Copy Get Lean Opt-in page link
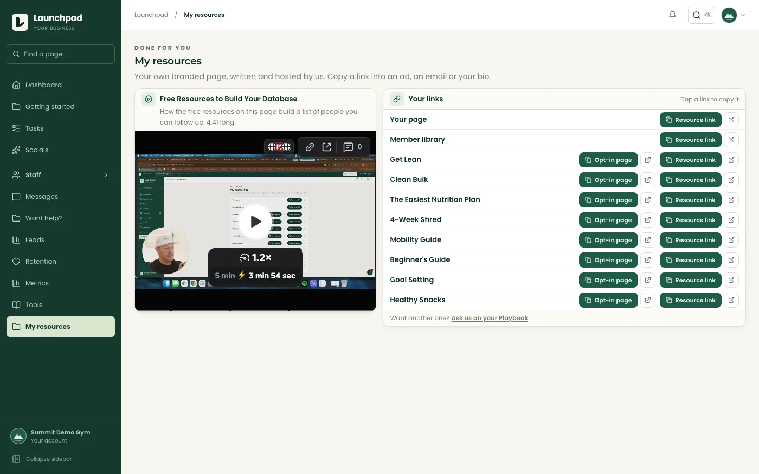The height and width of the screenshot is (474, 759). 608,160
